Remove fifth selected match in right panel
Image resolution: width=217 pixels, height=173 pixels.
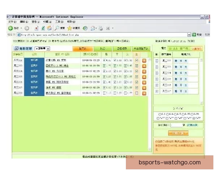[x=157, y=85]
